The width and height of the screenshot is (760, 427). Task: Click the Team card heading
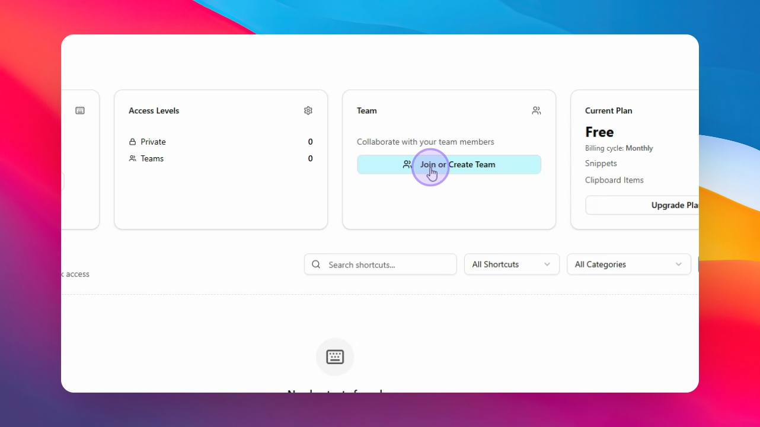coord(367,111)
